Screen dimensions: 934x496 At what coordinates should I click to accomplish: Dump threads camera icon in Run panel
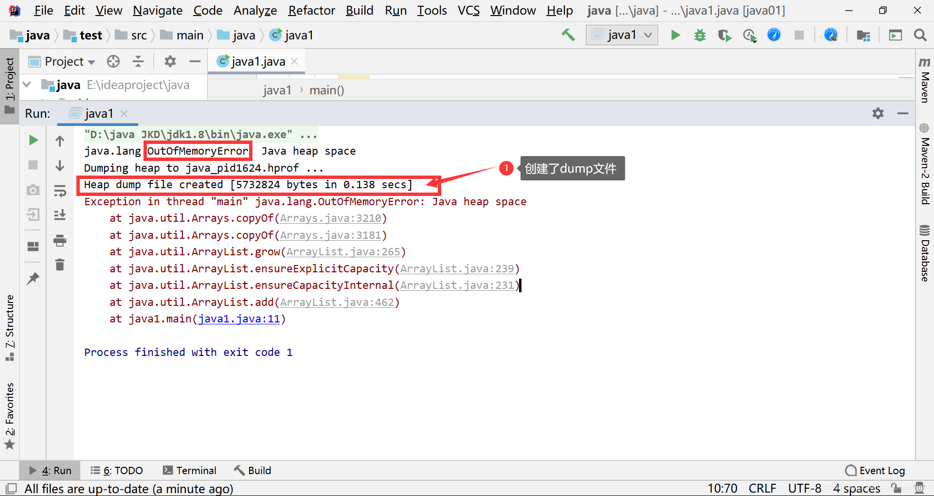pos(33,190)
